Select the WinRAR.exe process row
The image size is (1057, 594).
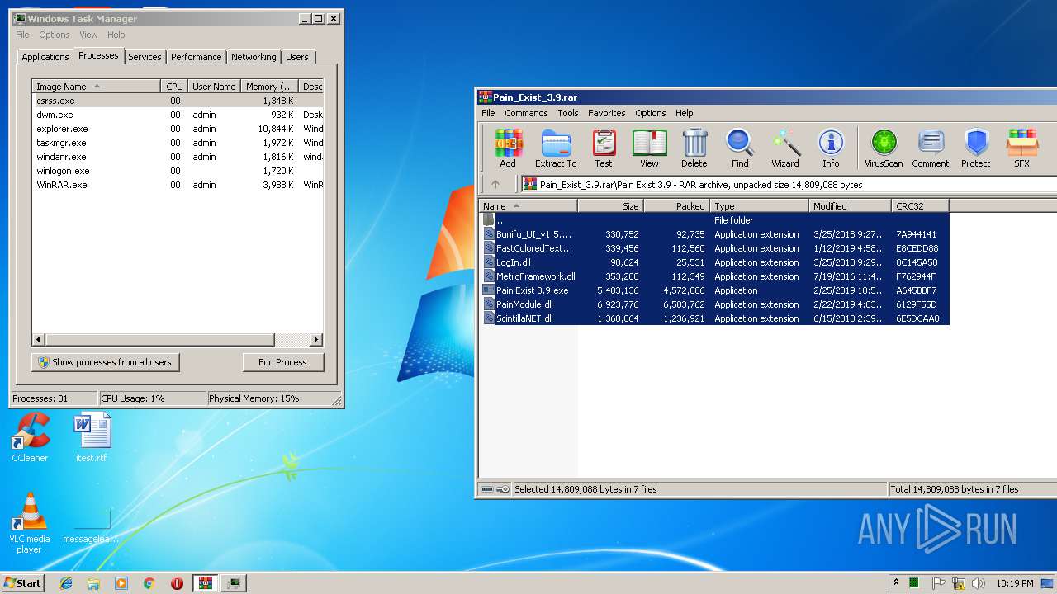coord(178,185)
